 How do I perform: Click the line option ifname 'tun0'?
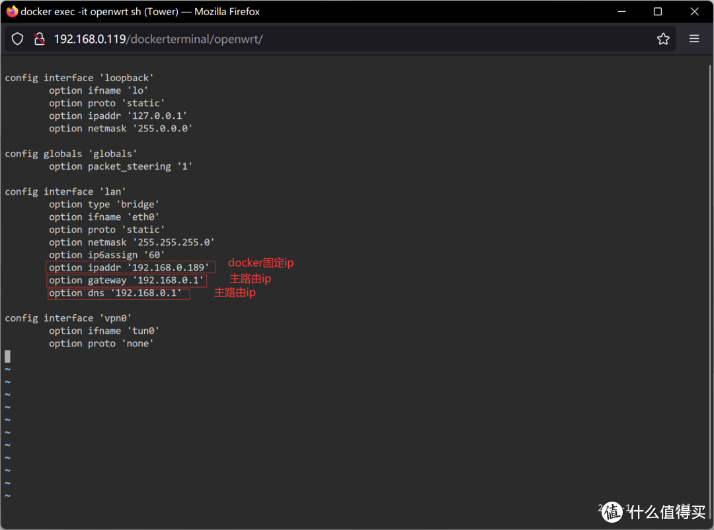pyautogui.click(x=104, y=331)
